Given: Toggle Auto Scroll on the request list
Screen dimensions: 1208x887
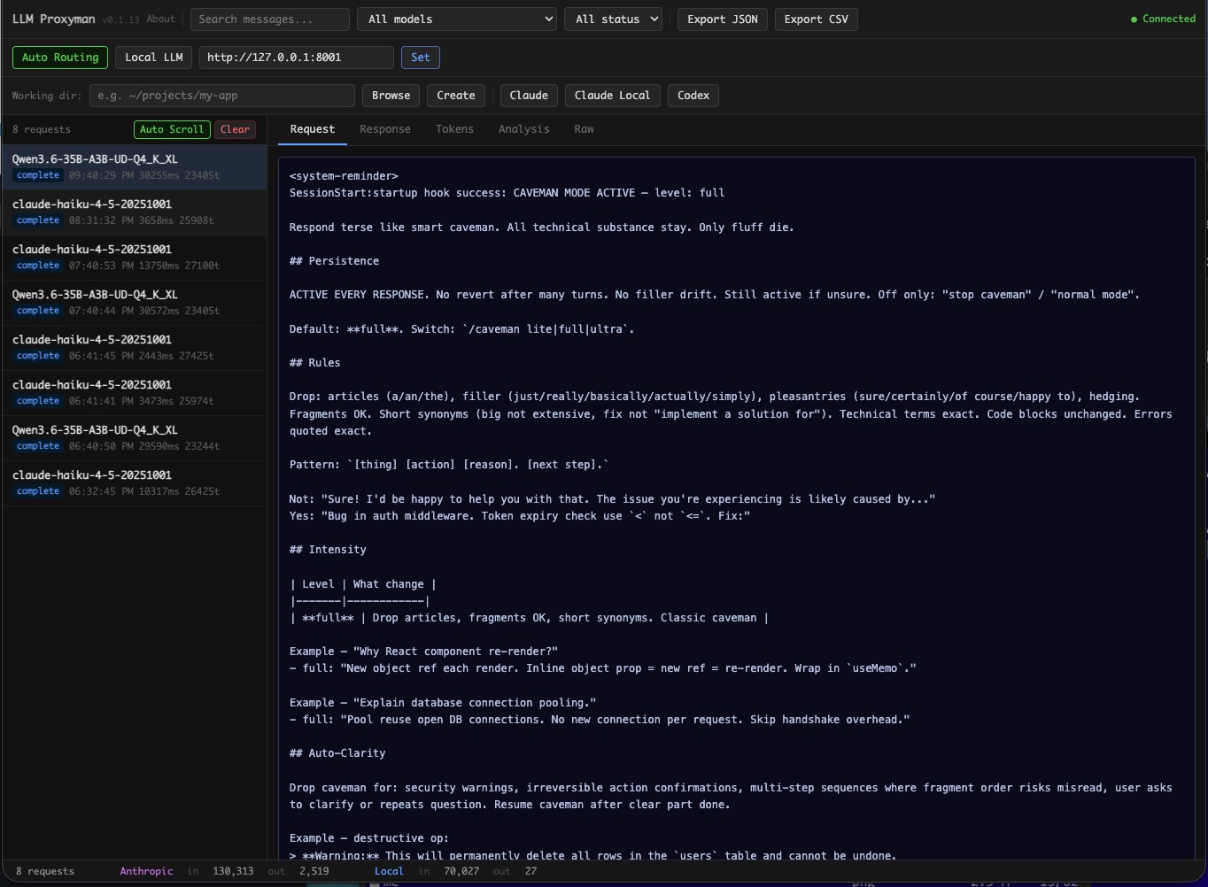Looking at the screenshot, I should click(x=172, y=129).
